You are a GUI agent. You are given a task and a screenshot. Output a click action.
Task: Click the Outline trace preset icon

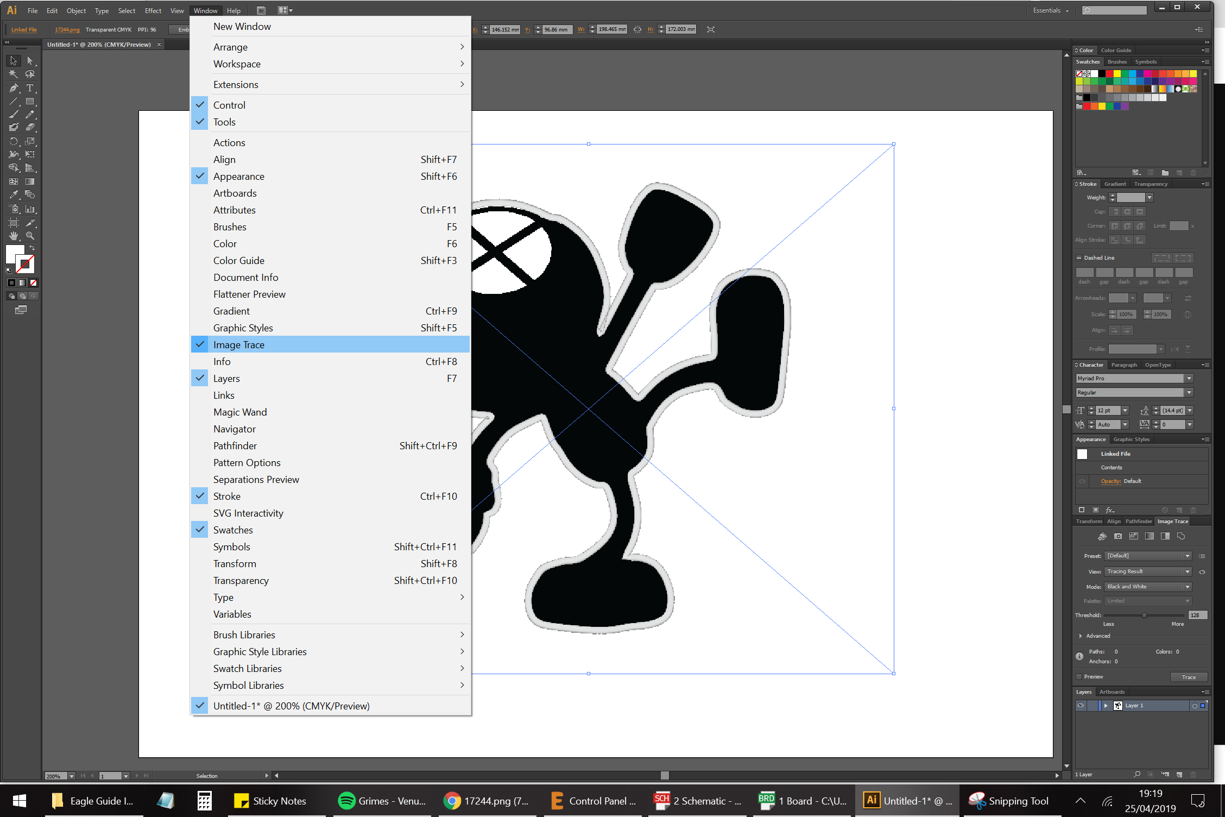[x=1180, y=536]
